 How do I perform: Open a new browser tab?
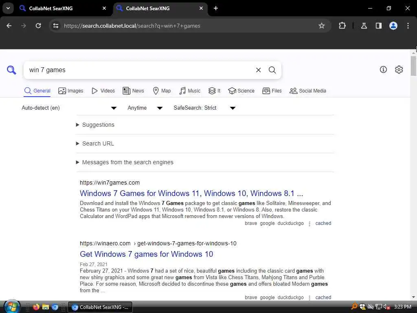pos(216,8)
